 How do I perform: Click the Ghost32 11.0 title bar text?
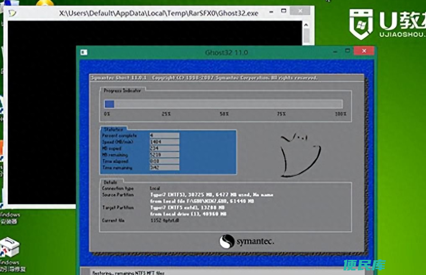click(x=226, y=52)
